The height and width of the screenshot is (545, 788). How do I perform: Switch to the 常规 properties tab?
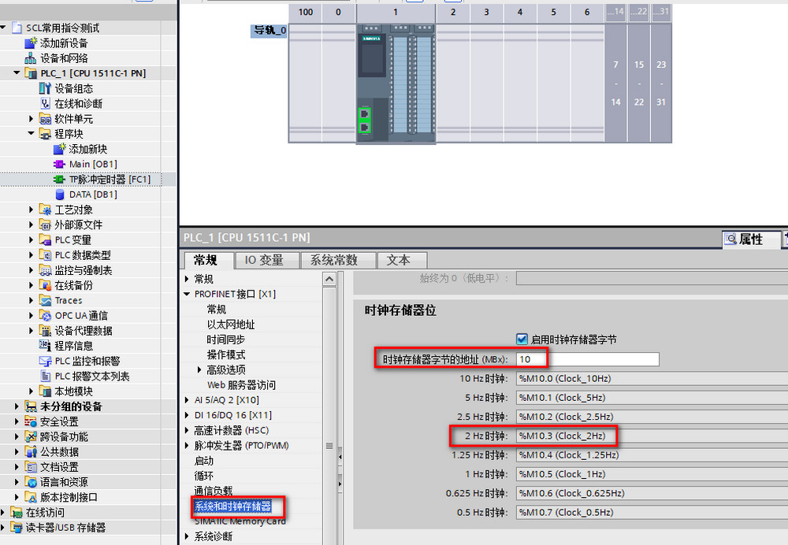[x=207, y=260]
